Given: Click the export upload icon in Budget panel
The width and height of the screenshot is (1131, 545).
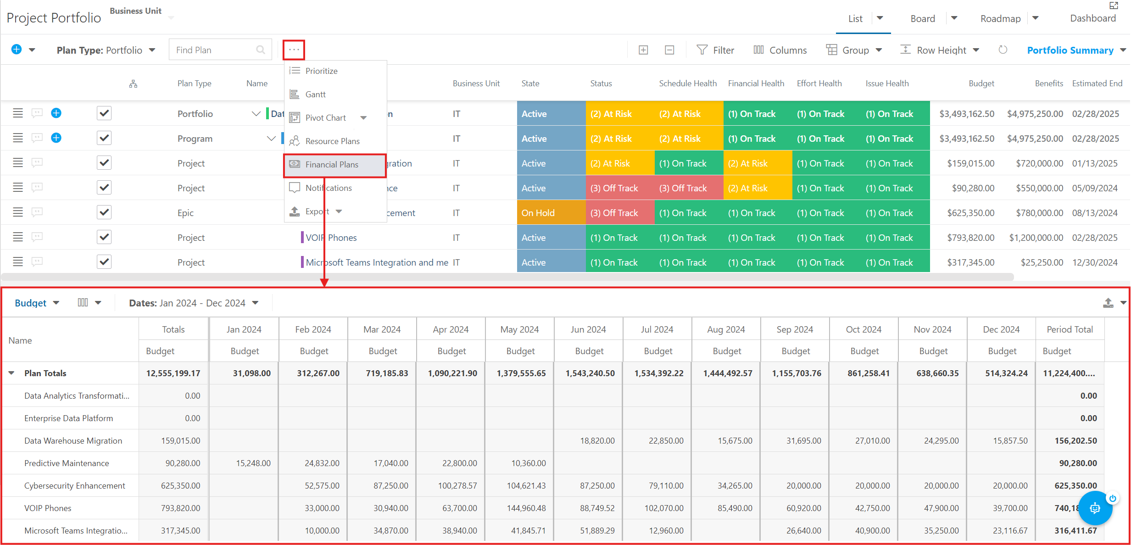Looking at the screenshot, I should 1108,303.
